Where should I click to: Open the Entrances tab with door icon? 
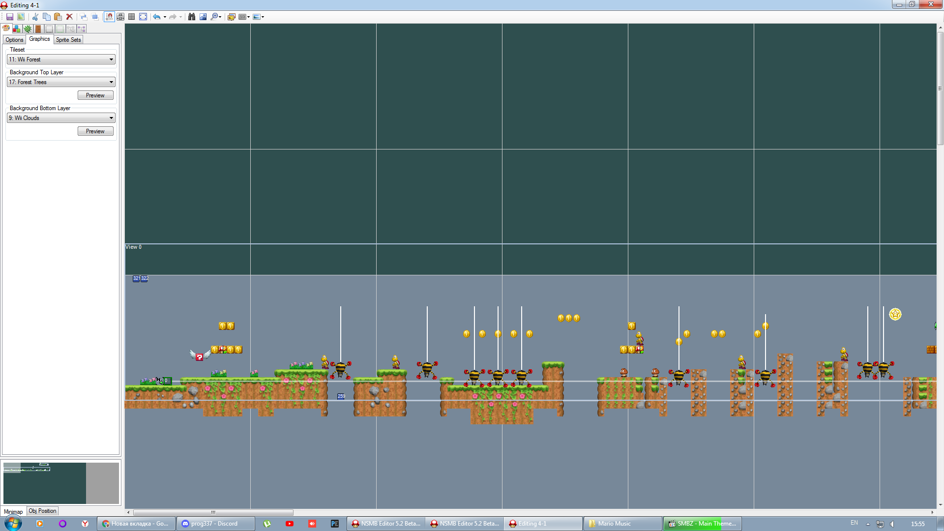pyautogui.click(x=38, y=29)
